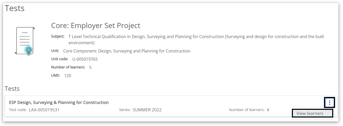Click the Test code field label
This screenshot has width=343, height=126.
(18, 110)
